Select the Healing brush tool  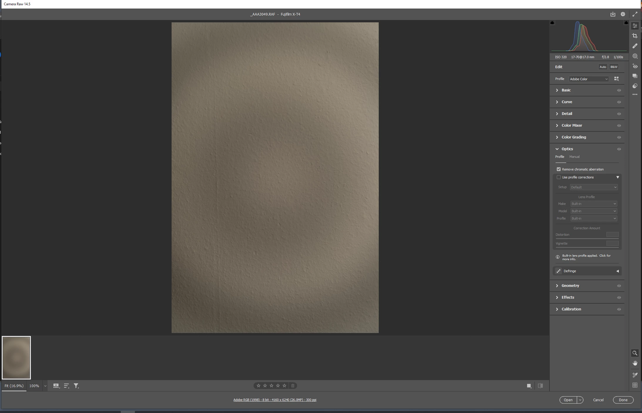pyautogui.click(x=635, y=46)
